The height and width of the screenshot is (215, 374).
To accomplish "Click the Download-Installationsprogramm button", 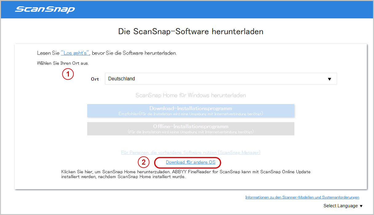I will 191,111.
